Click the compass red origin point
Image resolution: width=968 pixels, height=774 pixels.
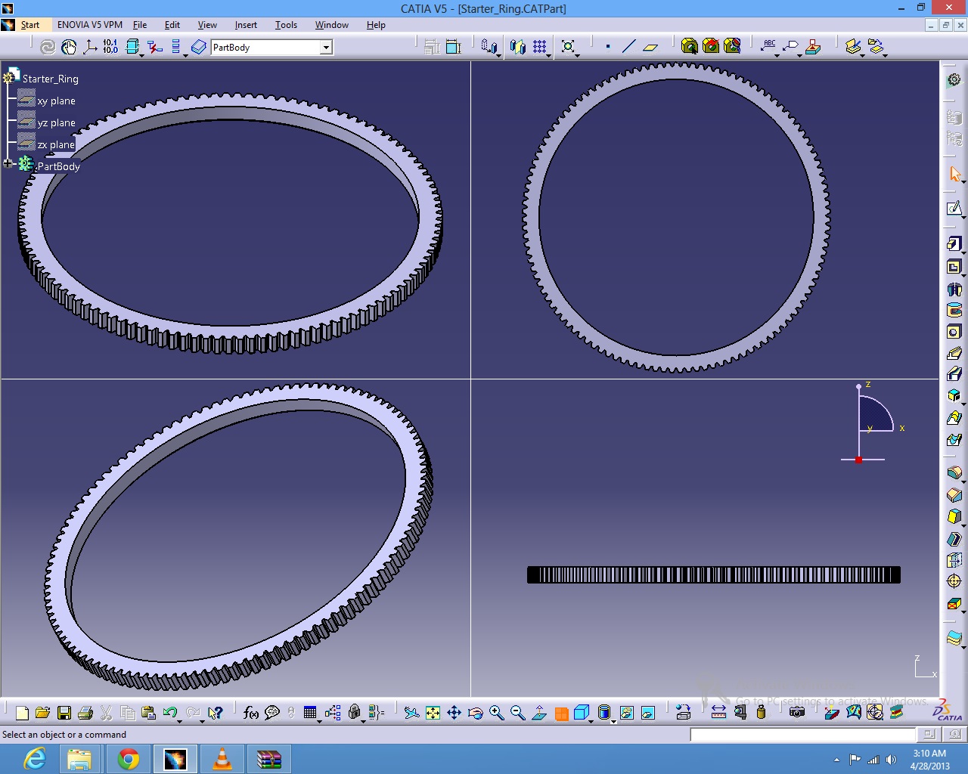point(858,460)
